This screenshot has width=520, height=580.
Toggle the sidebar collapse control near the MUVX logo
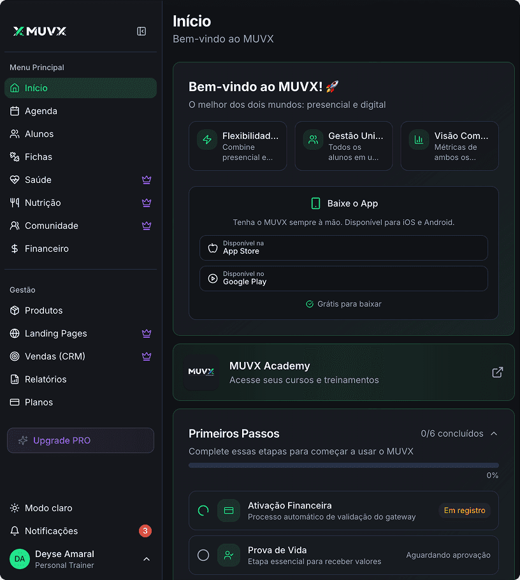click(141, 31)
